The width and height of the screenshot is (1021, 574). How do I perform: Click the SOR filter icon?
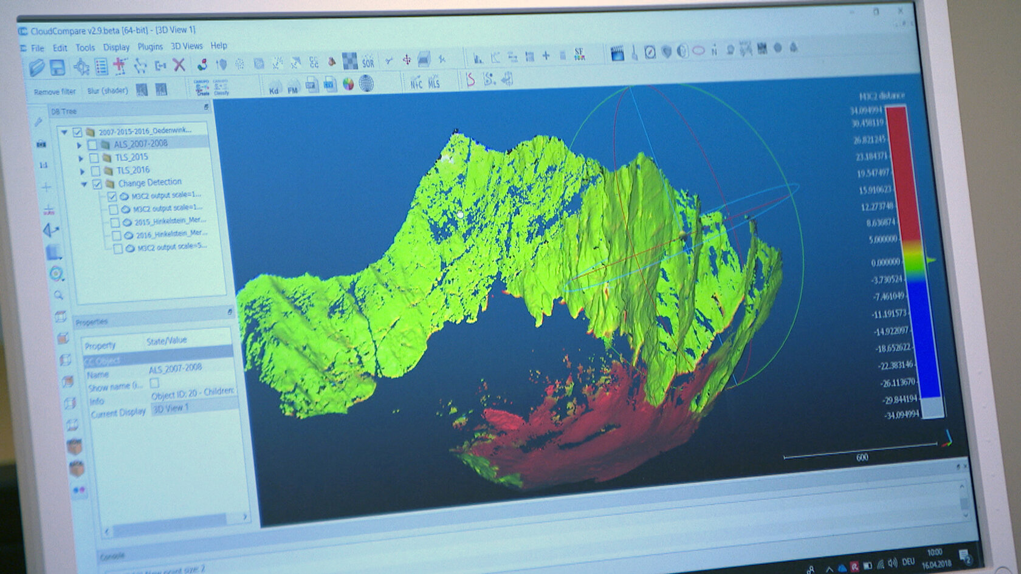(x=368, y=62)
